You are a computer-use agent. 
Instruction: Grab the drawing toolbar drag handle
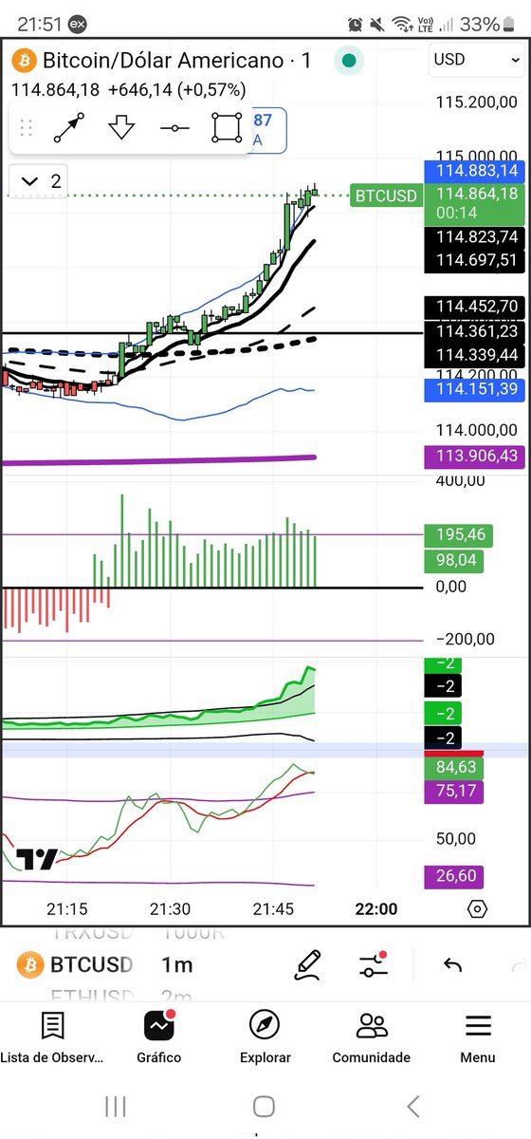[x=27, y=128]
